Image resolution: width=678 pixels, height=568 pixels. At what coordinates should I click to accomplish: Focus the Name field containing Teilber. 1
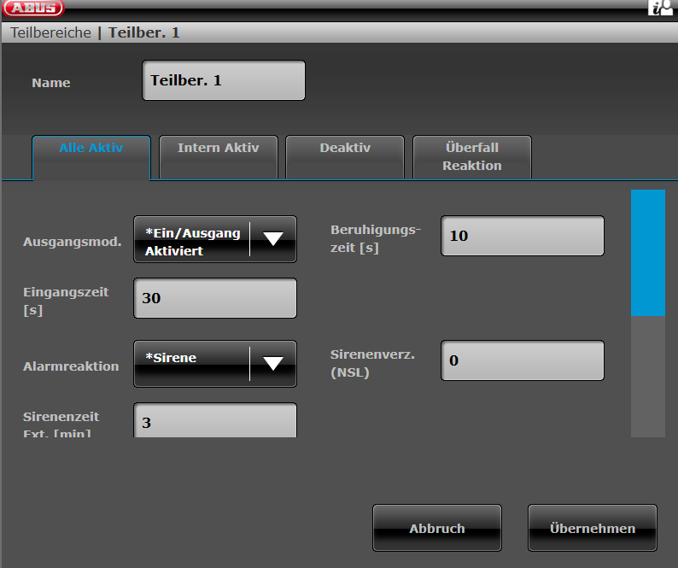coord(223,80)
